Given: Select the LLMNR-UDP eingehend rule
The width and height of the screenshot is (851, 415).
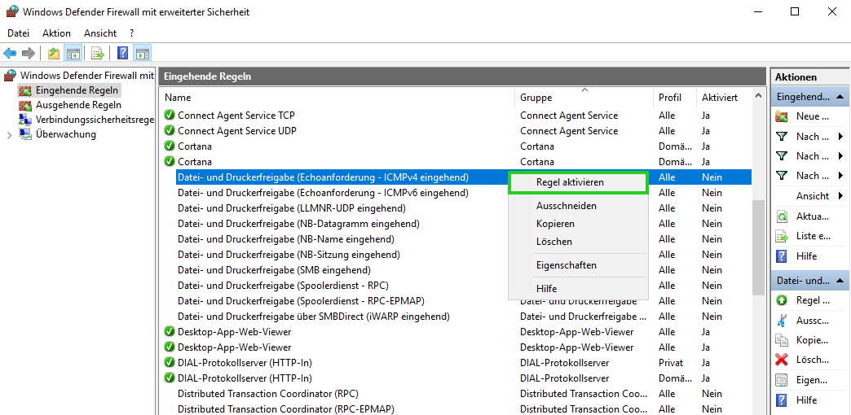Looking at the screenshot, I should [x=292, y=208].
